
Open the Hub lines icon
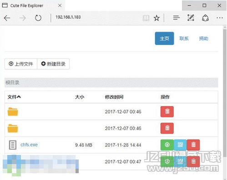click(x=177, y=18)
